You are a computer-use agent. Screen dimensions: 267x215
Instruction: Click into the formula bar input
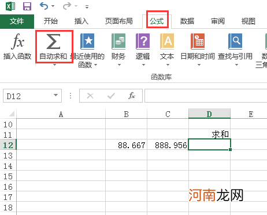(x=206, y=96)
